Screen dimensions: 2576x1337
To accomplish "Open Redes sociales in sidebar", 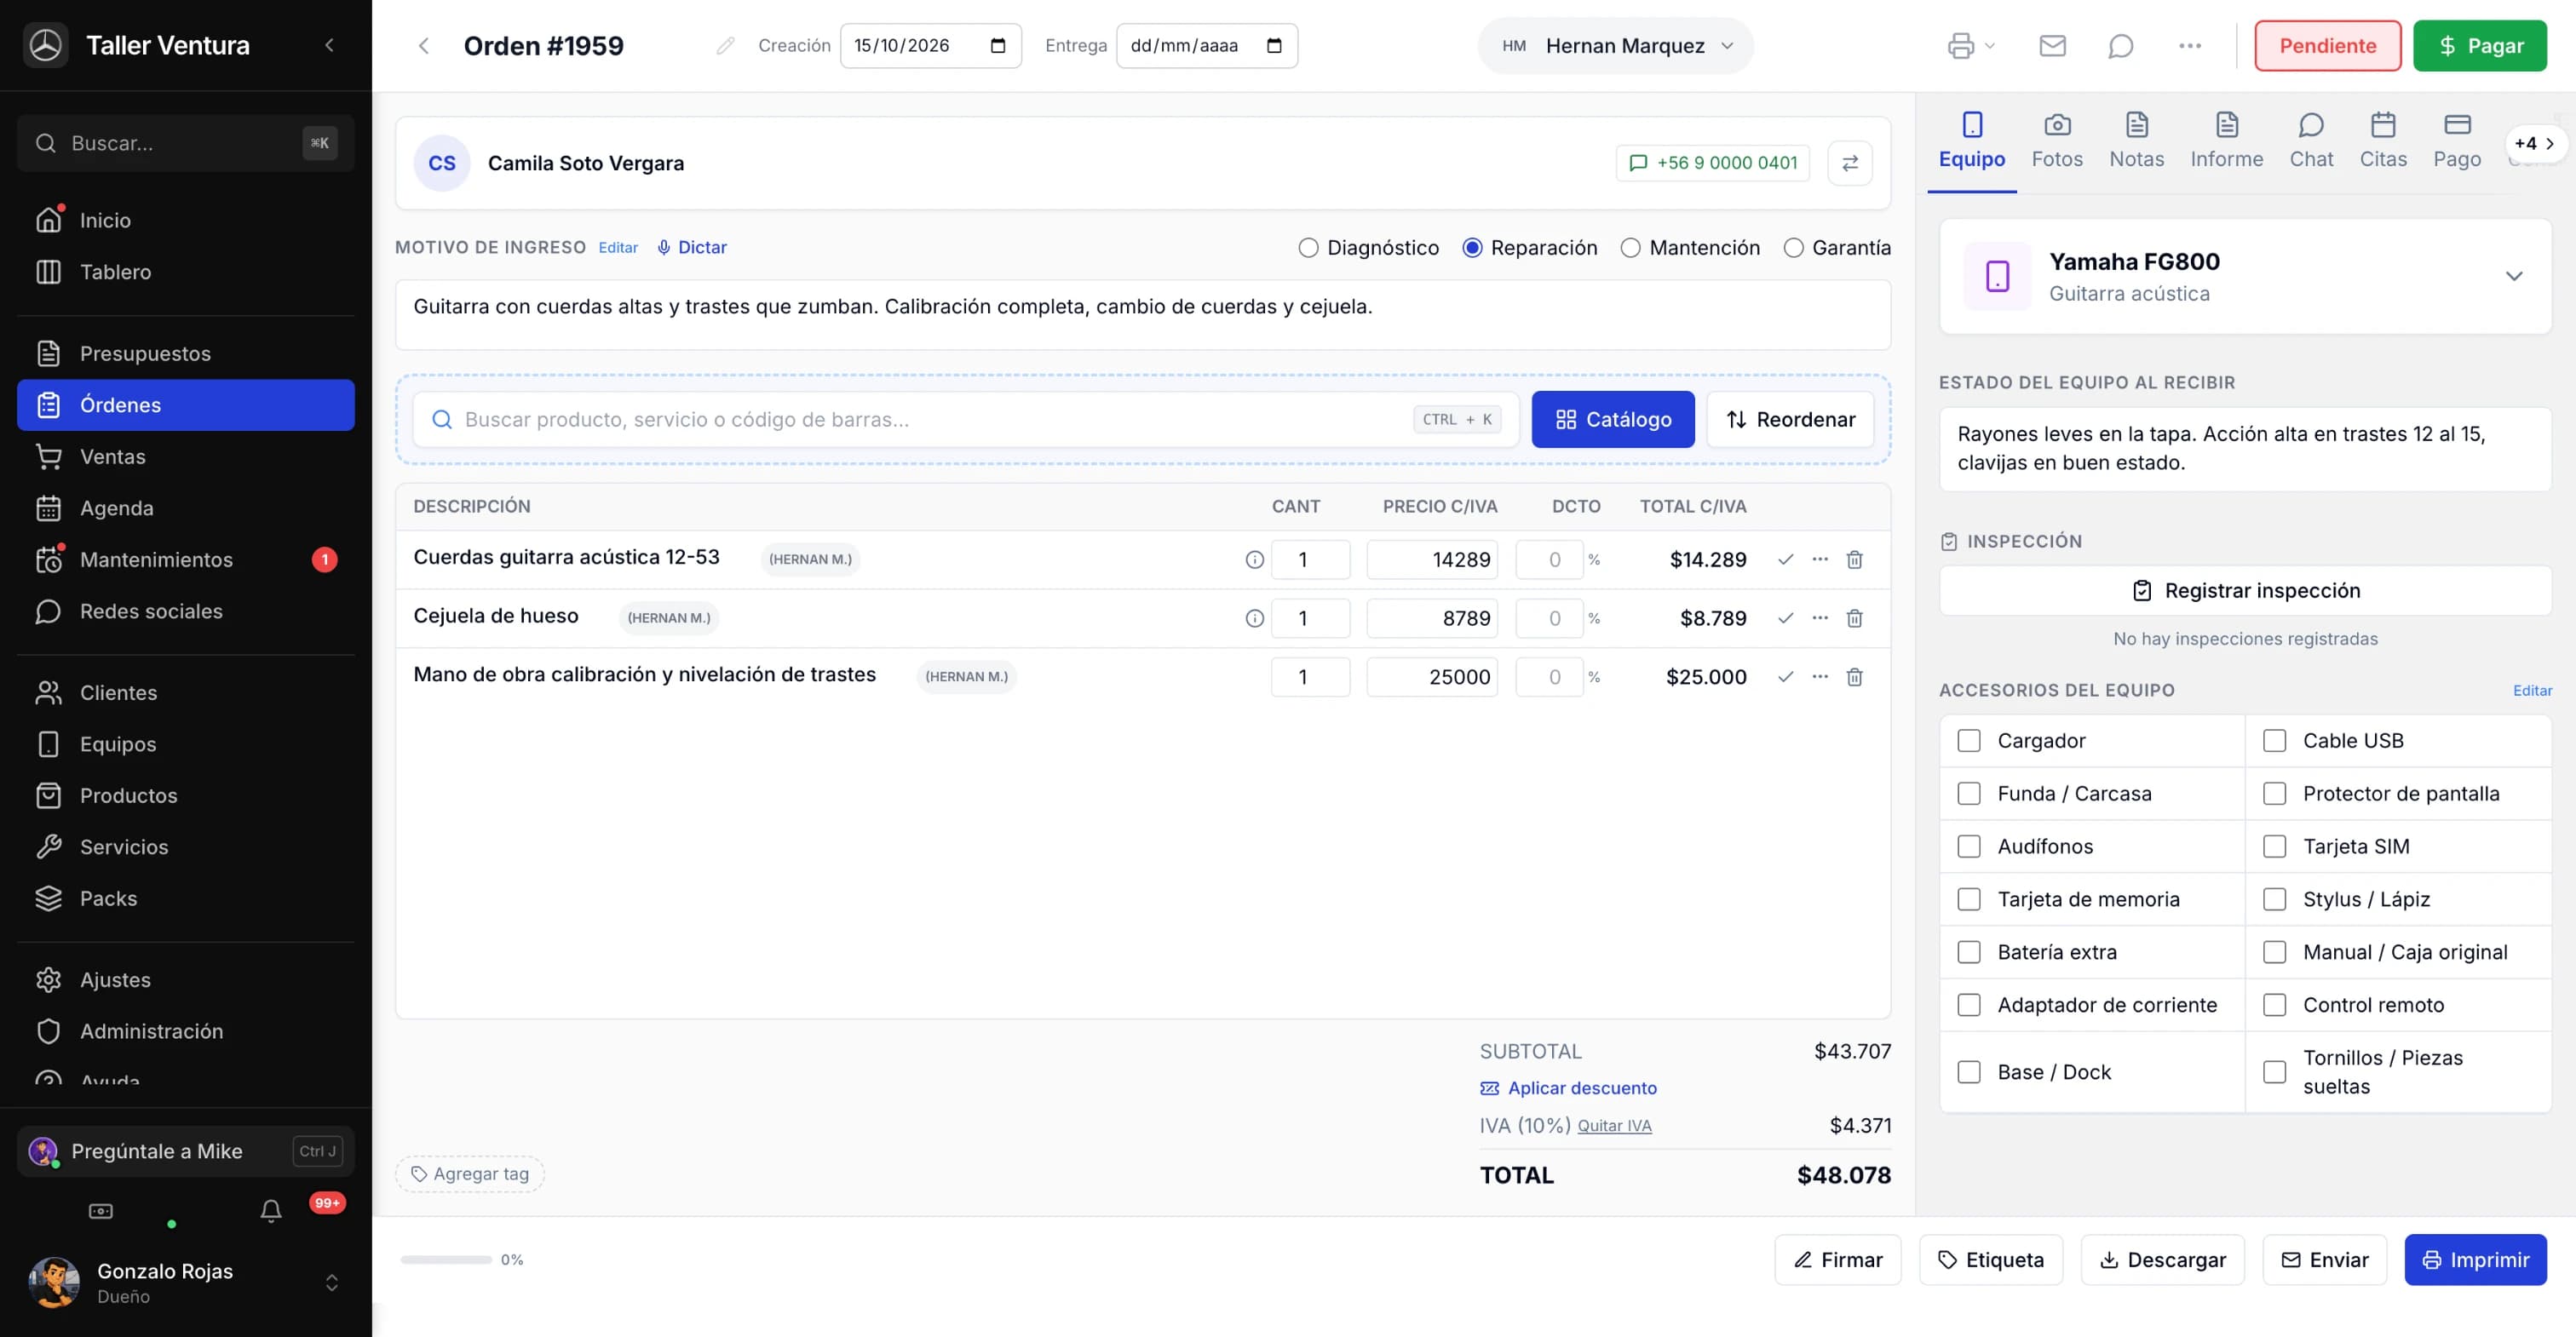I will [x=186, y=611].
